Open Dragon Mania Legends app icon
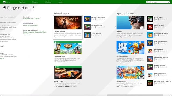Image resolution: width=172 pixels, height=96 pixels. tap(150, 35)
